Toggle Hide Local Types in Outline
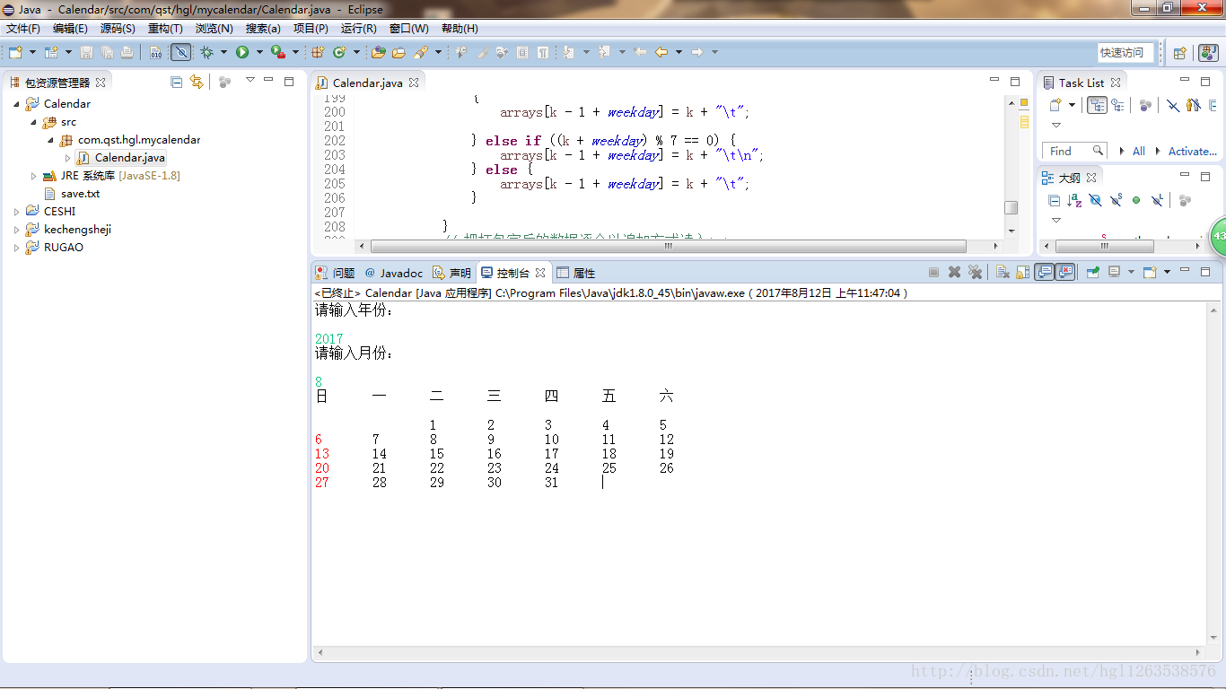The width and height of the screenshot is (1226, 689). pos(1157,200)
